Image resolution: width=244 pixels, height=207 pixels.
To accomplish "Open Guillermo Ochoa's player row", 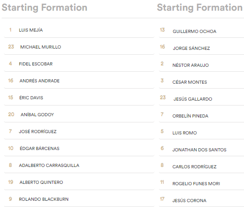I will coord(202,30).
